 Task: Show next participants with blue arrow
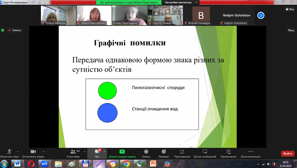[261, 15]
